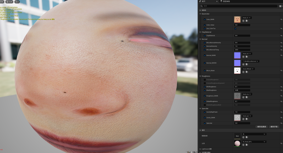Use selected asset for Roughness_MAIN texture
This screenshot has height=153, width=283.
pyautogui.click(x=243, y=97)
